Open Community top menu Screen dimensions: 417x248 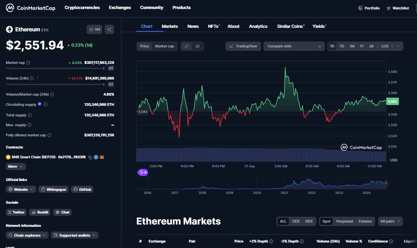pyautogui.click(x=152, y=8)
